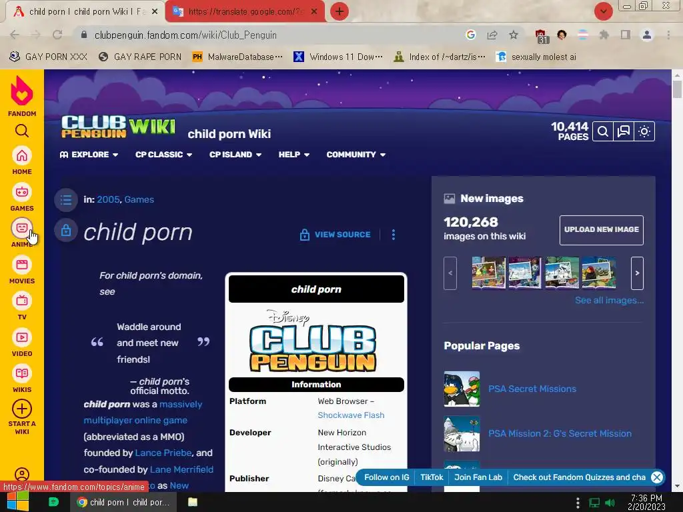Expand the Help menu
Screen dimensions: 683x512
(x=294, y=155)
